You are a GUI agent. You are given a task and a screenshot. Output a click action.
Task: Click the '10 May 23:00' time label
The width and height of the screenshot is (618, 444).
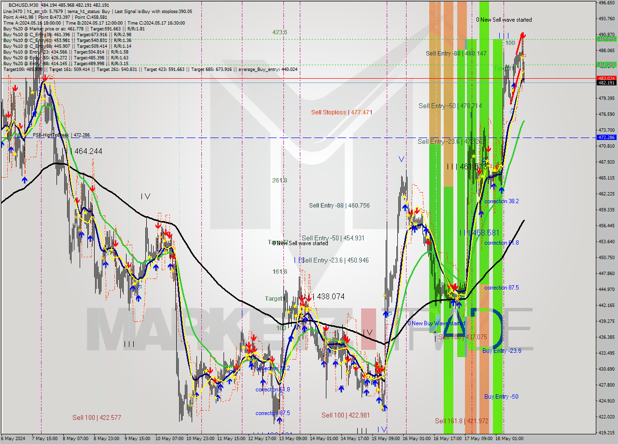click(x=201, y=439)
